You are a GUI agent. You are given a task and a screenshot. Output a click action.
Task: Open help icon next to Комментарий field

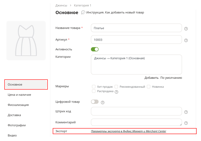(186, 123)
